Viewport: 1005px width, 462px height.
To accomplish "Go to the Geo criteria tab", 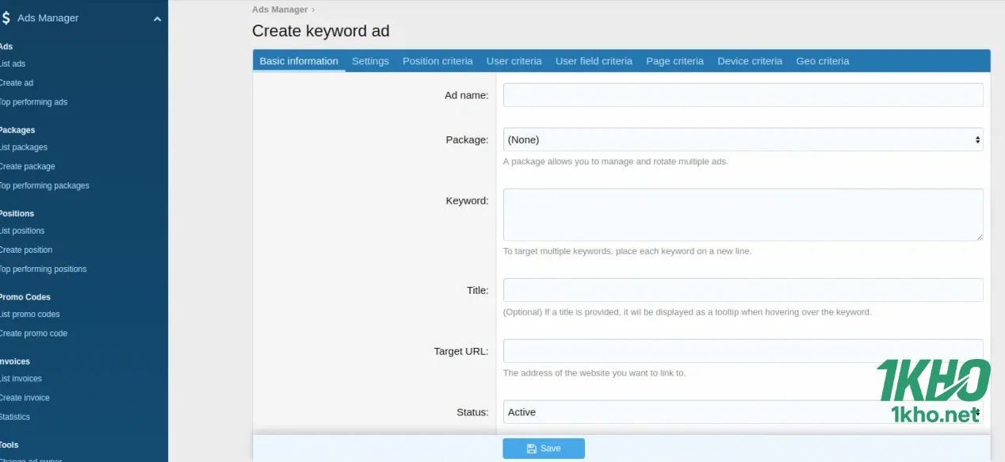I will click(x=822, y=61).
